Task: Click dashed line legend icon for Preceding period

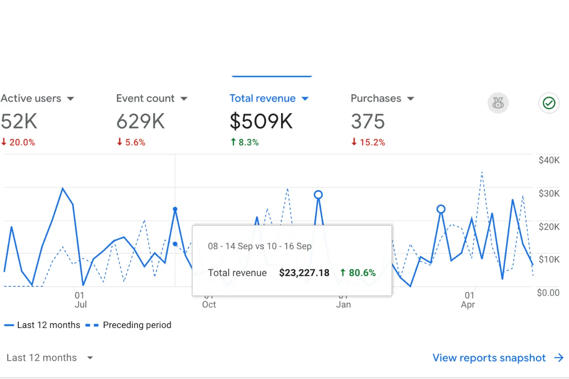Action: point(93,325)
